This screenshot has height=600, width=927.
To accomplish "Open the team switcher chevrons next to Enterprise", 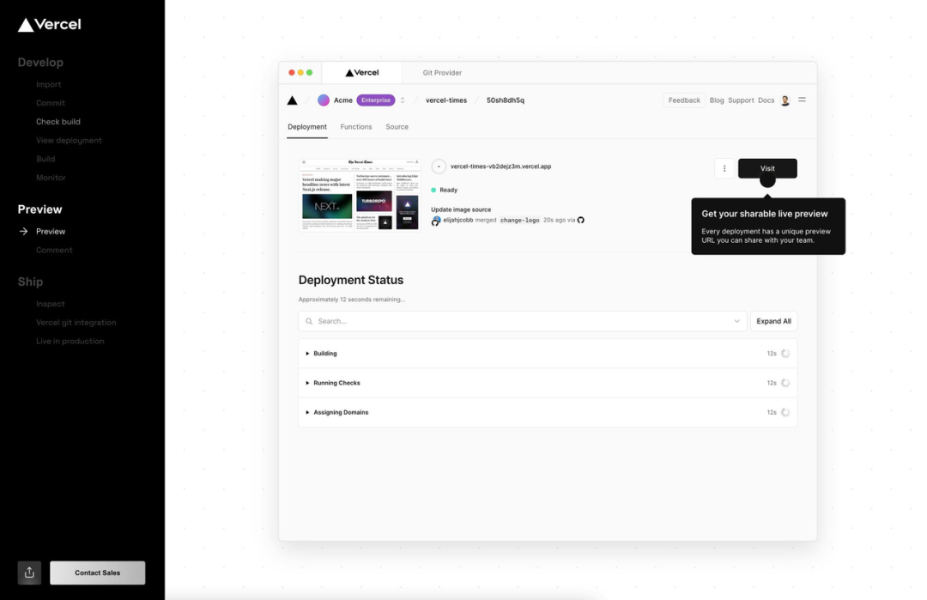I will tap(403, 100).
